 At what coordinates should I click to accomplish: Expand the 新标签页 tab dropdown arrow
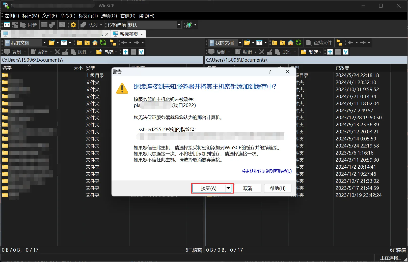click(x=142, y=34)
